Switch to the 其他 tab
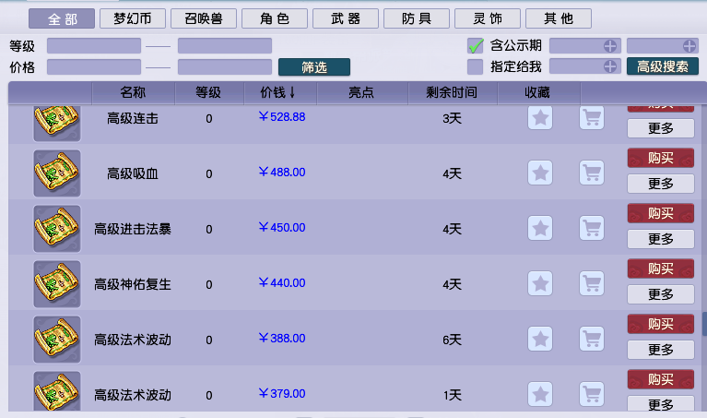 559,18
